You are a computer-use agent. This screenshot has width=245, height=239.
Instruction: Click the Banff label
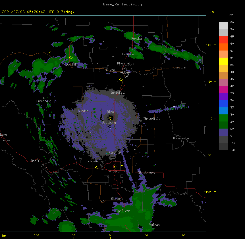tap(35, 161)
